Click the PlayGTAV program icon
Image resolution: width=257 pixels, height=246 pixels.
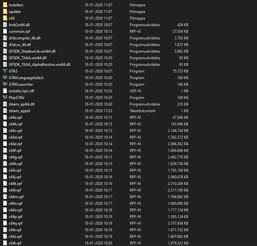click(5, 98)
